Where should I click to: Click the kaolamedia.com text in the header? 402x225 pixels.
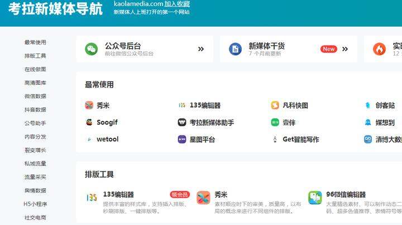click(x=138, y=4)
